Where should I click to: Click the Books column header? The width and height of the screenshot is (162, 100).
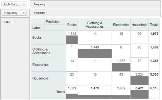(72, 25)
